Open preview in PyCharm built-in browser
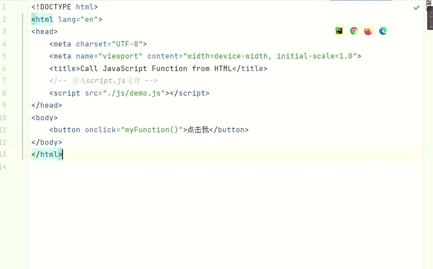Image resolution: width=433 pixels, height=269 pixels. click(x=339, y=31)
